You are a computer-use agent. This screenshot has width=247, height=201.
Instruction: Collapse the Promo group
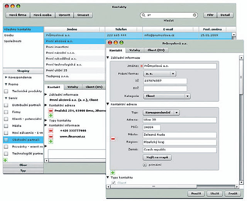click(6, 84)
